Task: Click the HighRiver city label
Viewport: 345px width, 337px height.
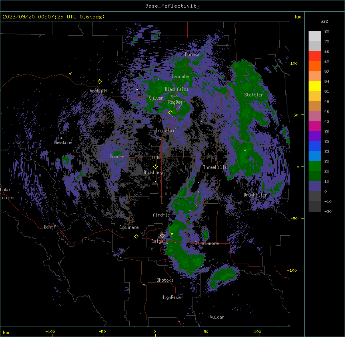Action: [x=172, y=297]
